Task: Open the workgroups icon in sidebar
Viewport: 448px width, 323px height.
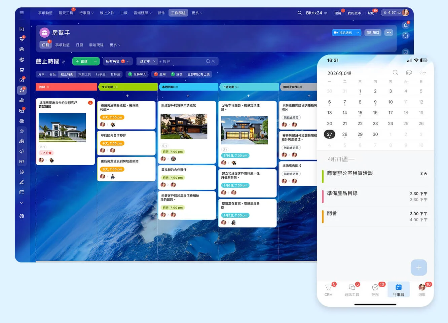Action: pyautogui.click(x=22, y=90)
